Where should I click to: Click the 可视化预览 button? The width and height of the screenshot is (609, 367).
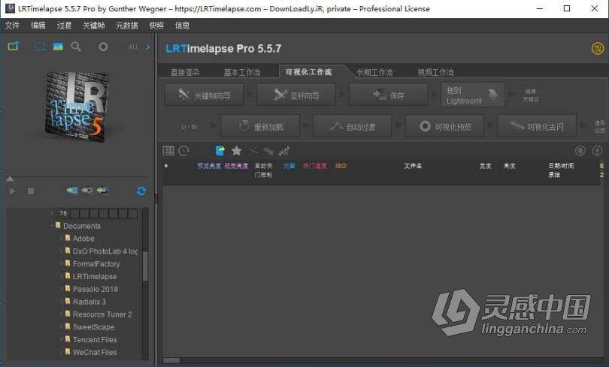click(x=444, y=126)
